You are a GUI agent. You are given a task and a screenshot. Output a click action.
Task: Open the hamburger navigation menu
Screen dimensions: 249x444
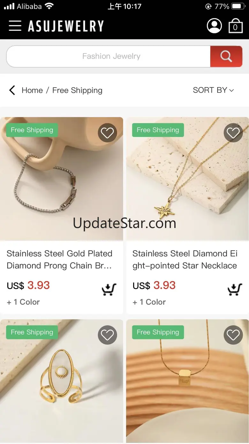point(15,26)
